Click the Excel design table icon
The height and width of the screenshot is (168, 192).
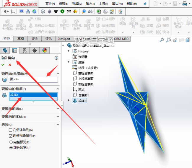point(99,12)
